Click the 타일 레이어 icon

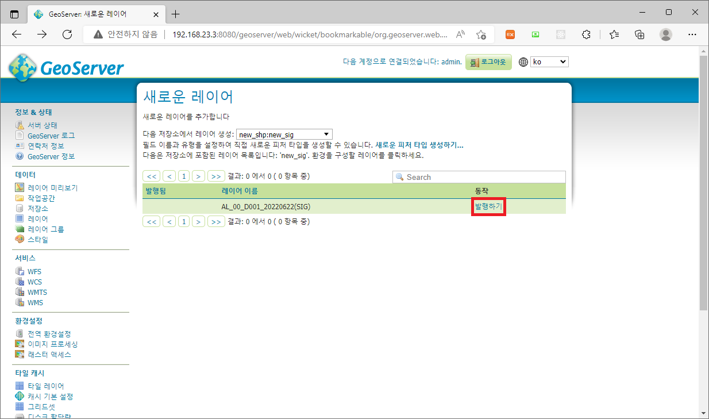click(x=20, y=386)
